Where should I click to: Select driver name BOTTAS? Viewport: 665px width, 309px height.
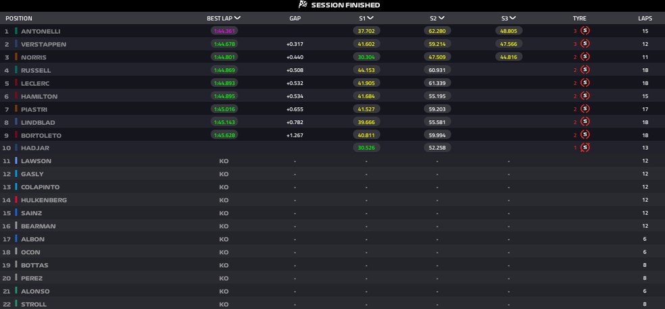coord(34,265)
